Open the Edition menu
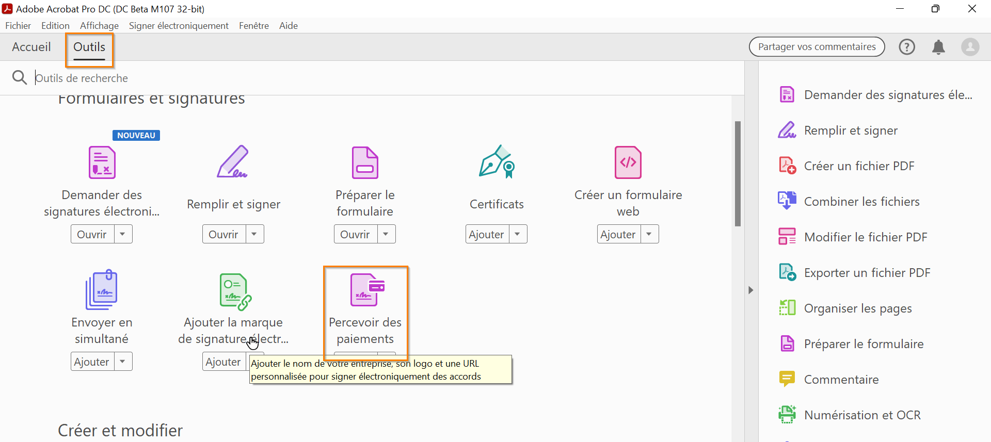This screenshot has height=442, width=991. [55, 26]
